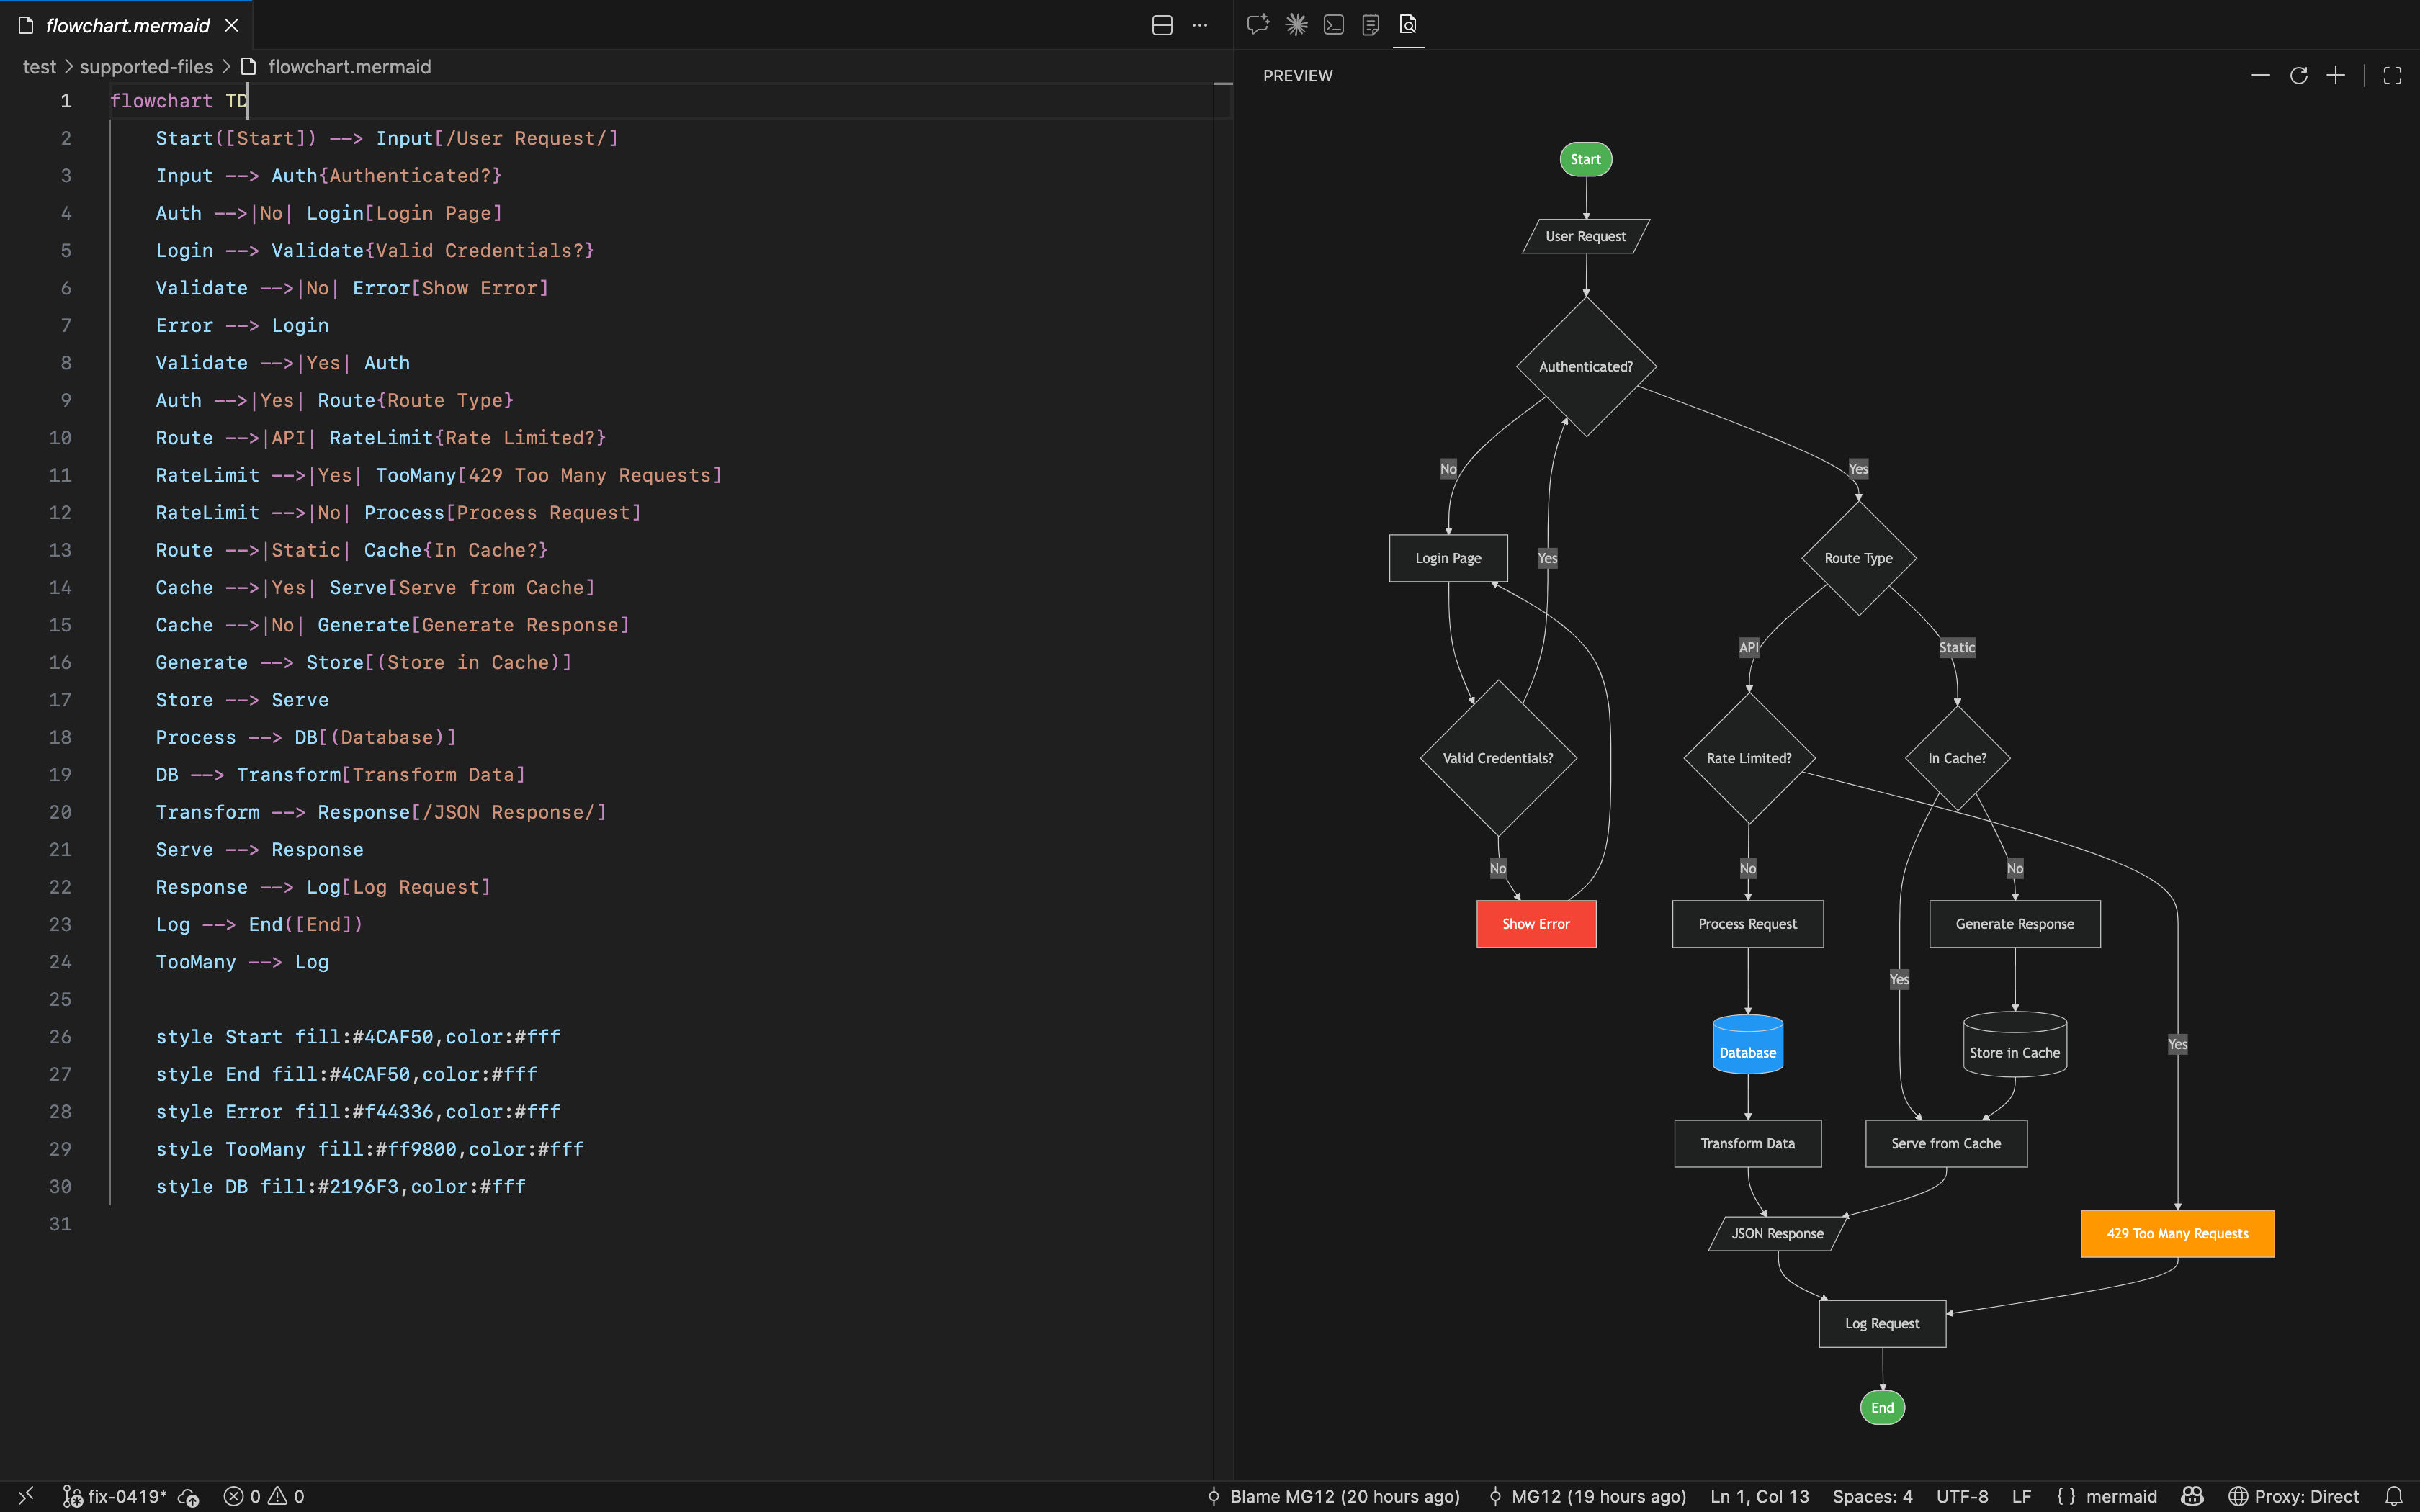Open editor more actions menu
The height and width of the screenshot is (1512, 2420).
pyautogui.click(x=1200, y=26)
